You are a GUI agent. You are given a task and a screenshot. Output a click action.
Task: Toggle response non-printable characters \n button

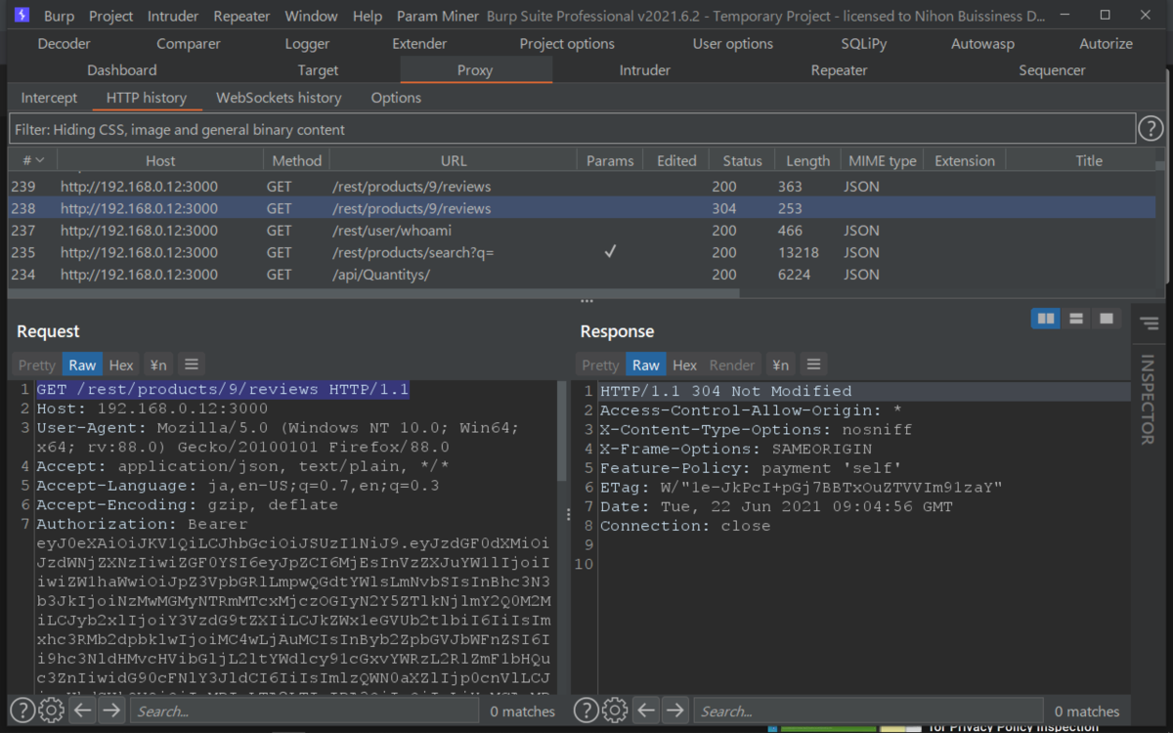click(x=780, y=365)
